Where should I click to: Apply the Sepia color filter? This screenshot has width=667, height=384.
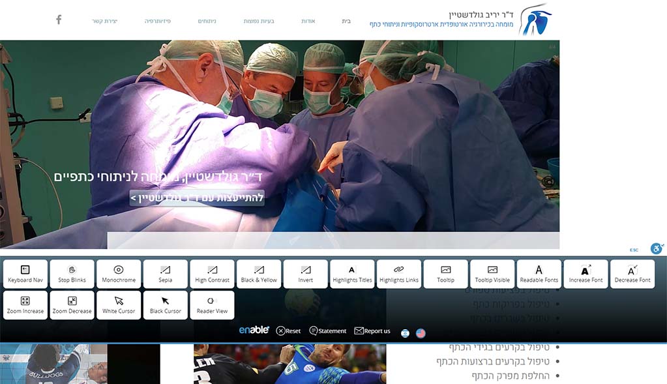(x=166, y=274)
